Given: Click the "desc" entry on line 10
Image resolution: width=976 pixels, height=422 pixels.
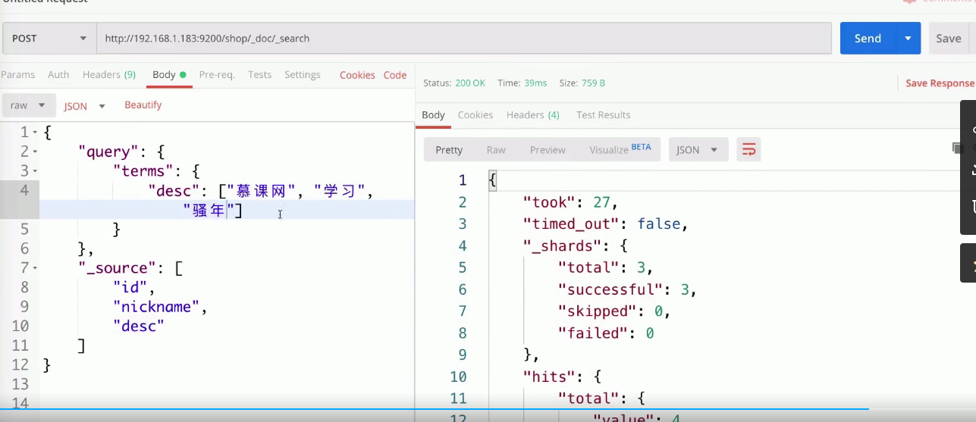Looking at the screenshot, I should [139, 327].
